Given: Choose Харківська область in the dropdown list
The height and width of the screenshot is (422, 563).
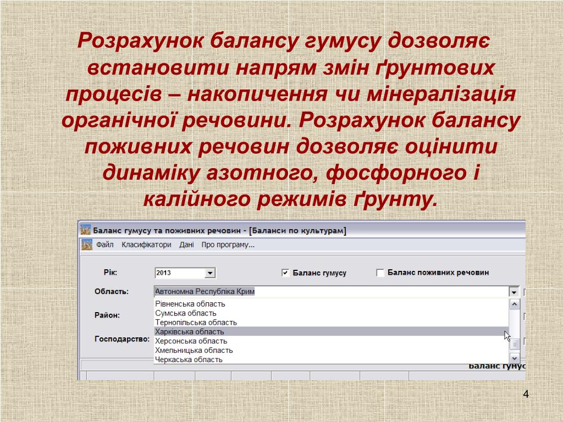Looking at the screenshot, I should pyautogui.click(x=331, y=331).
